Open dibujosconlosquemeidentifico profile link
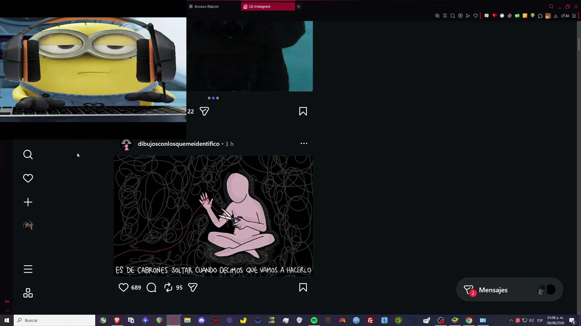581x326 pixels. pos(178,144)
